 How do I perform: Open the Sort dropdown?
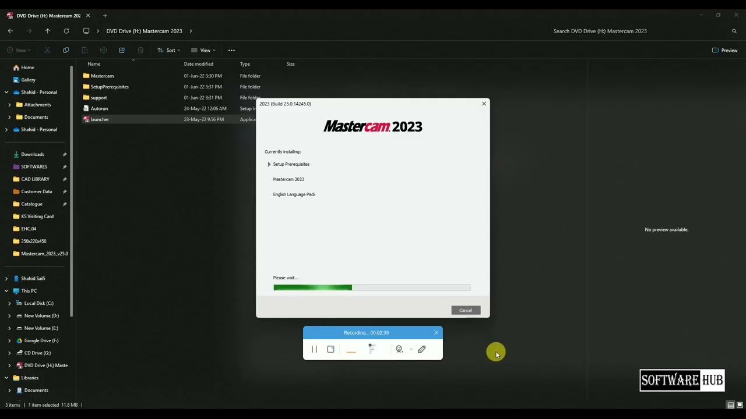point(168,50)
